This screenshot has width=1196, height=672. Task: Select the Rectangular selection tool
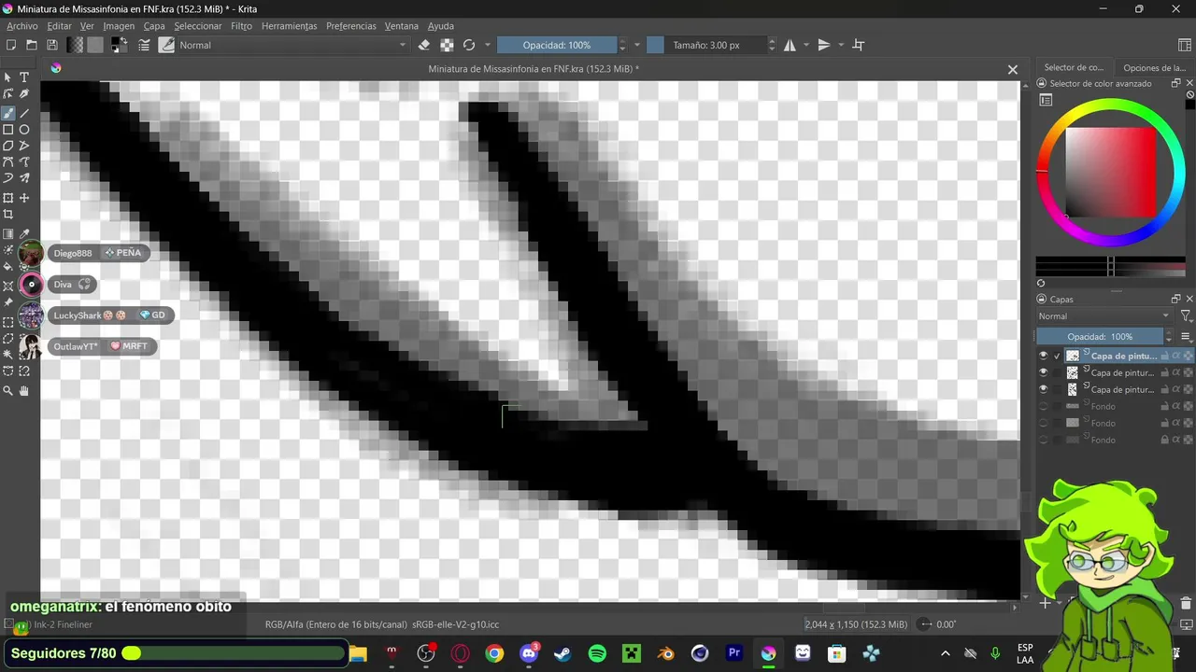point(8,322)
